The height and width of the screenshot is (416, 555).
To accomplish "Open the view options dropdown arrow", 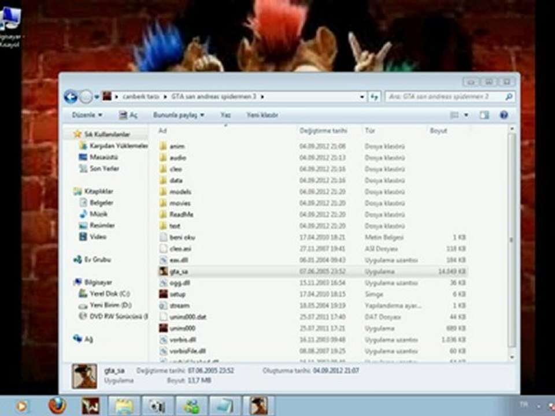I will (x=466, y=115).
